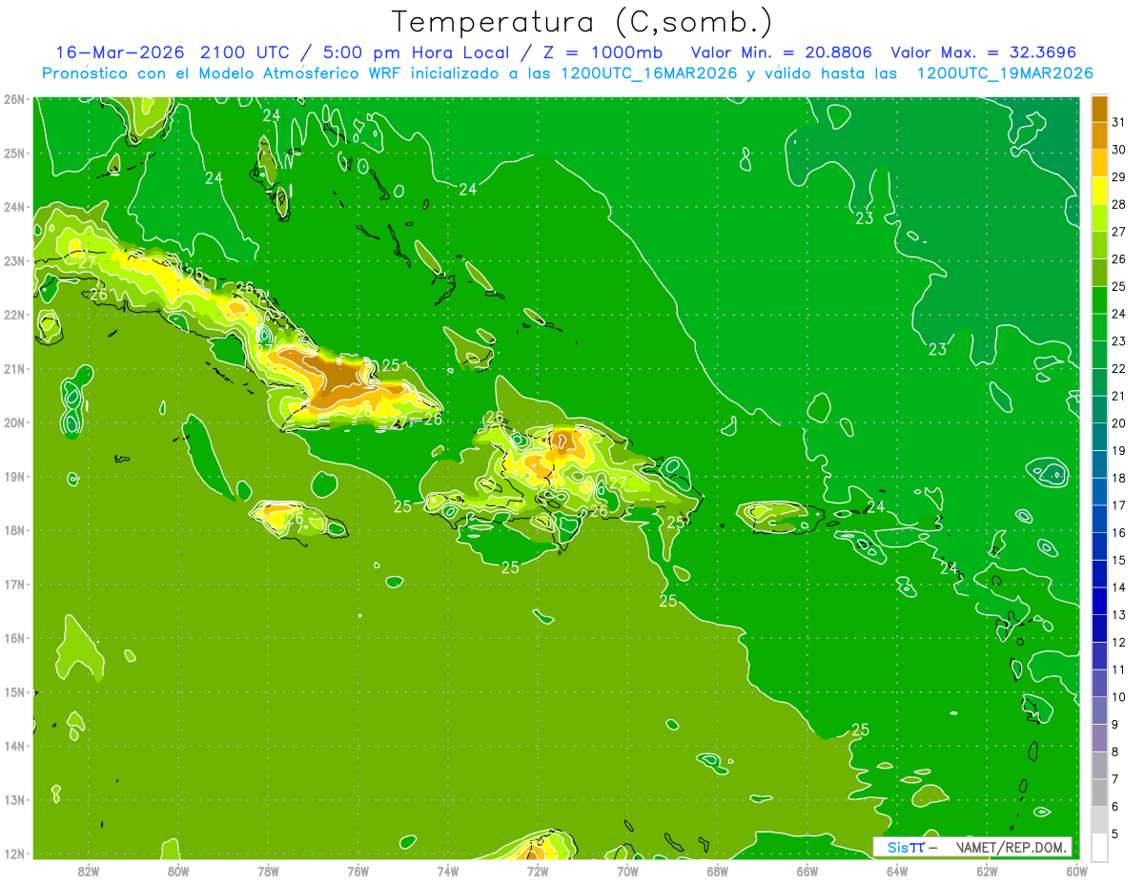Screen dimensions: 1144x884
Task: Click the title "Temperatura (C,somb.)"
Action: [582, 22]
